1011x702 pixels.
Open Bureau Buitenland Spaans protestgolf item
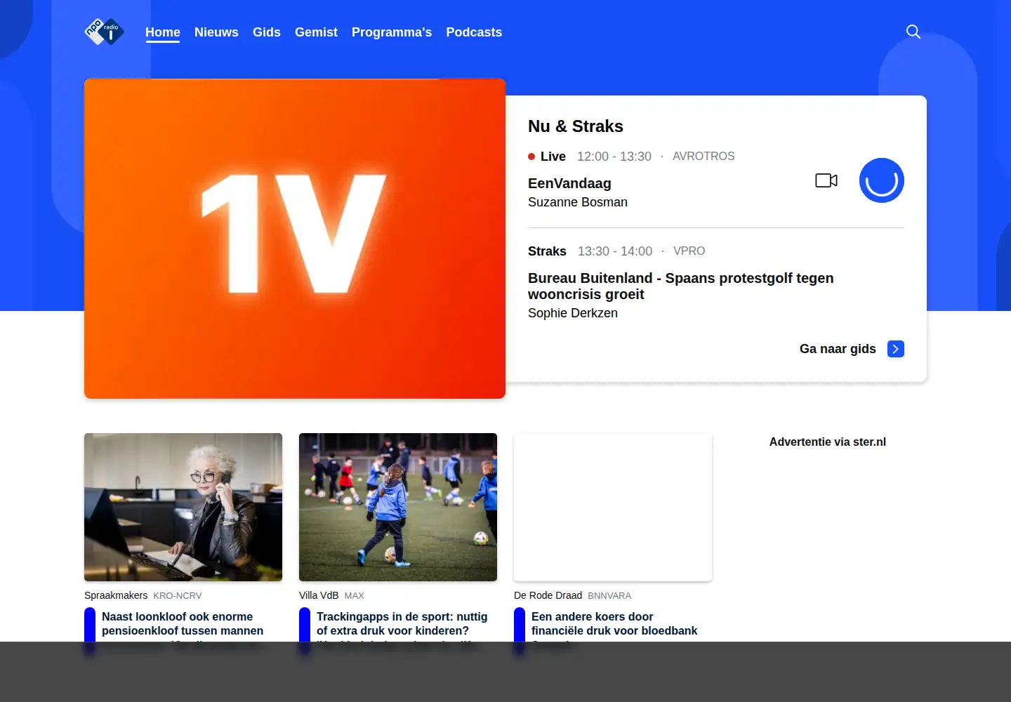pos(680,286)
